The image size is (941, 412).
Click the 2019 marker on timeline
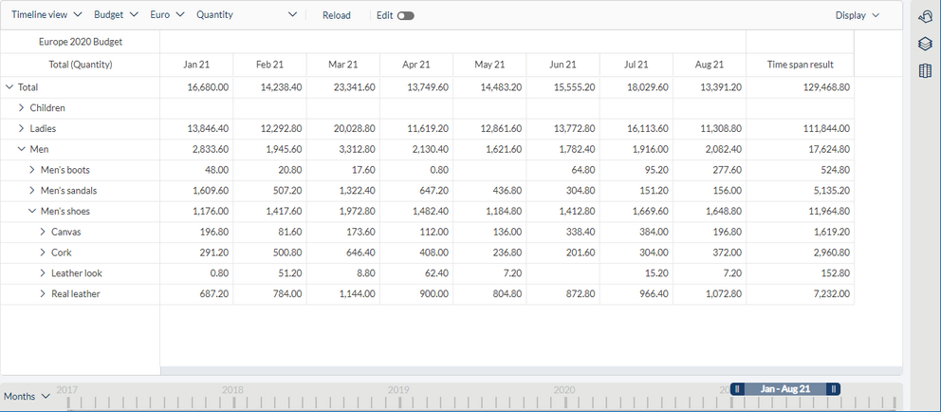click(398, 390)
